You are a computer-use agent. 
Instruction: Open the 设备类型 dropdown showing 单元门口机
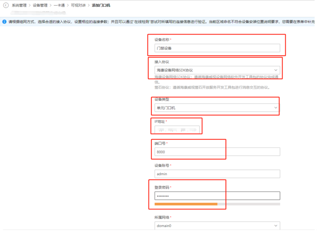217,108
